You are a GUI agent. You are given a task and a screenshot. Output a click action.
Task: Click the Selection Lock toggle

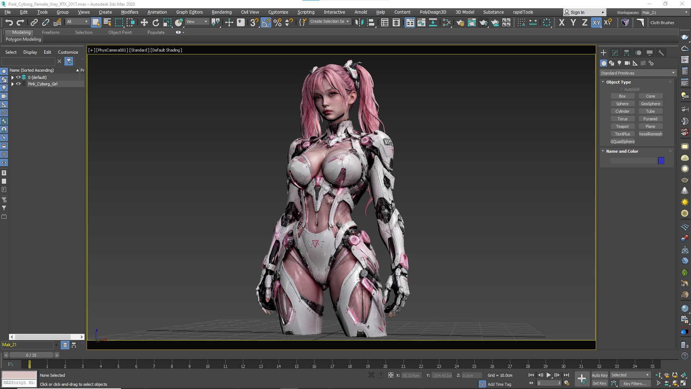pos(381,375)
